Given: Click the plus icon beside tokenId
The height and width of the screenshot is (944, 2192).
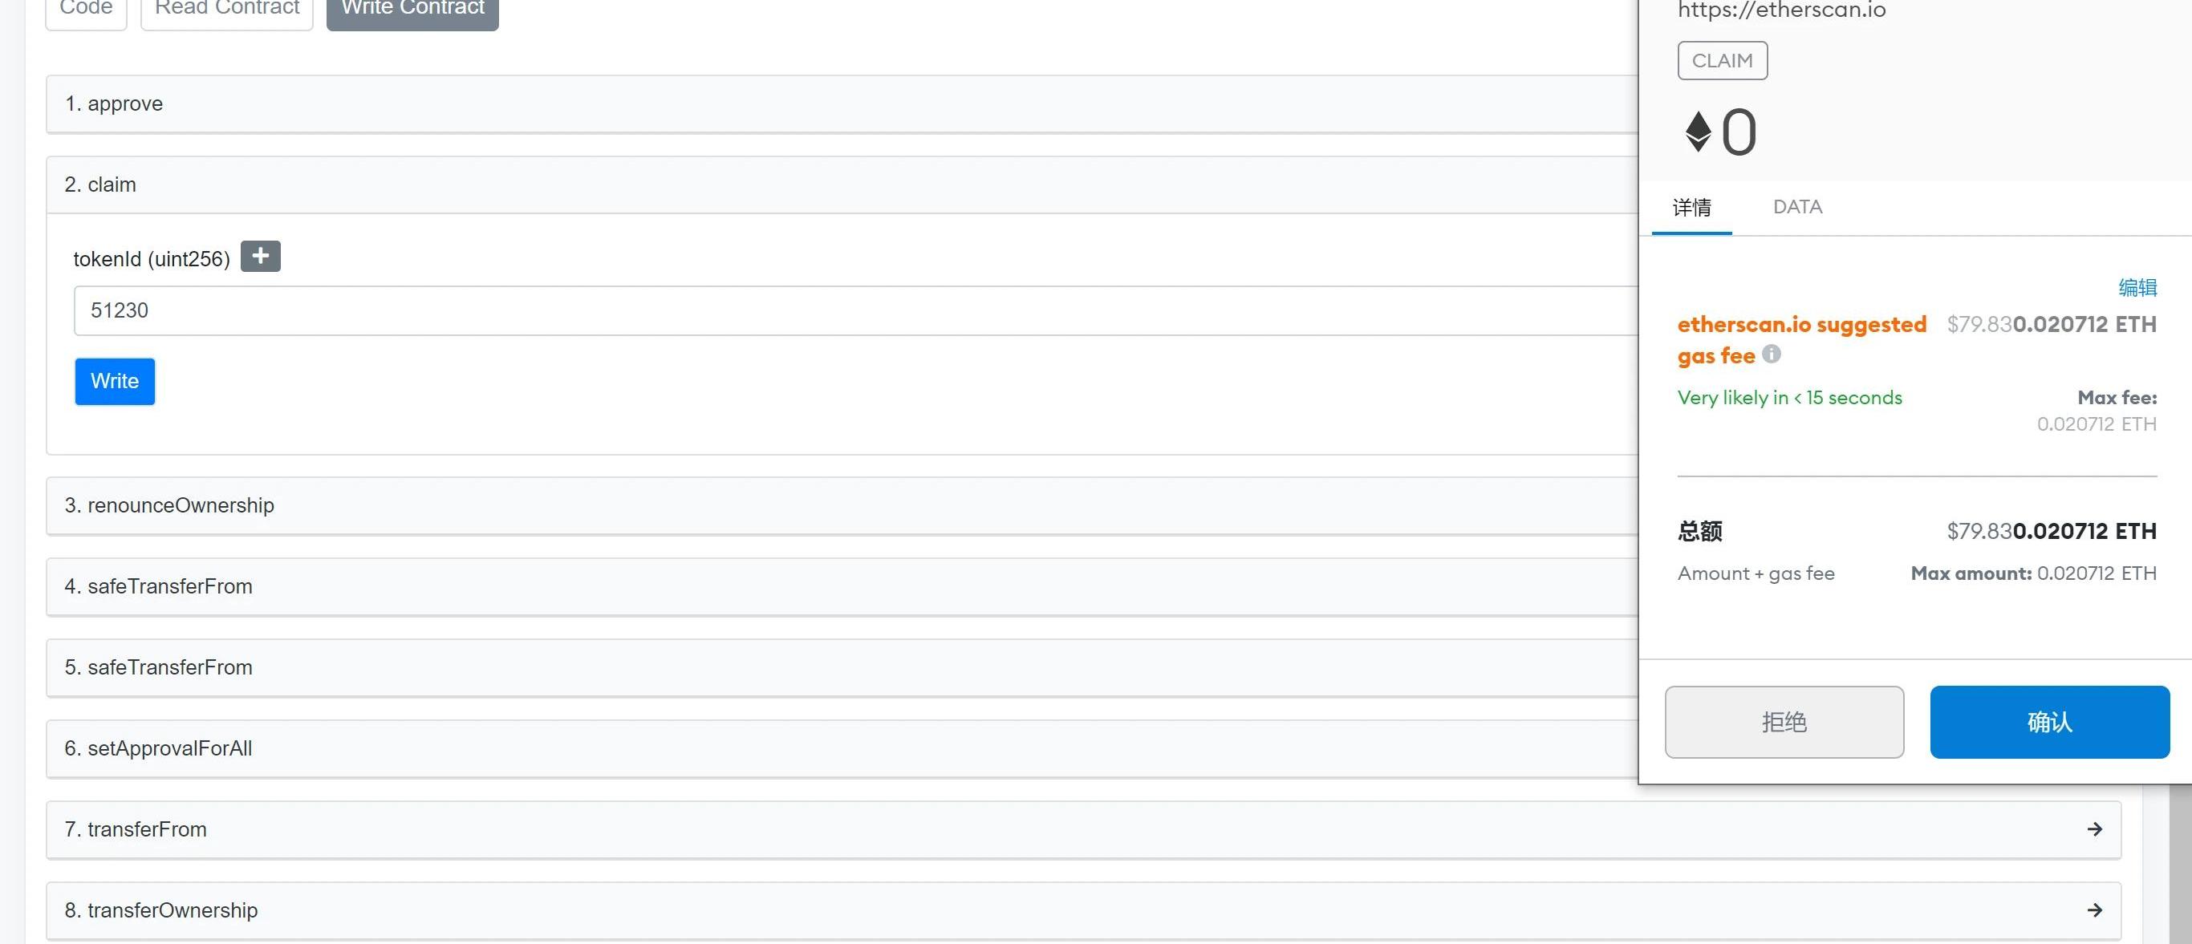Looking at the screenshot, I should (x=261, y=256).
